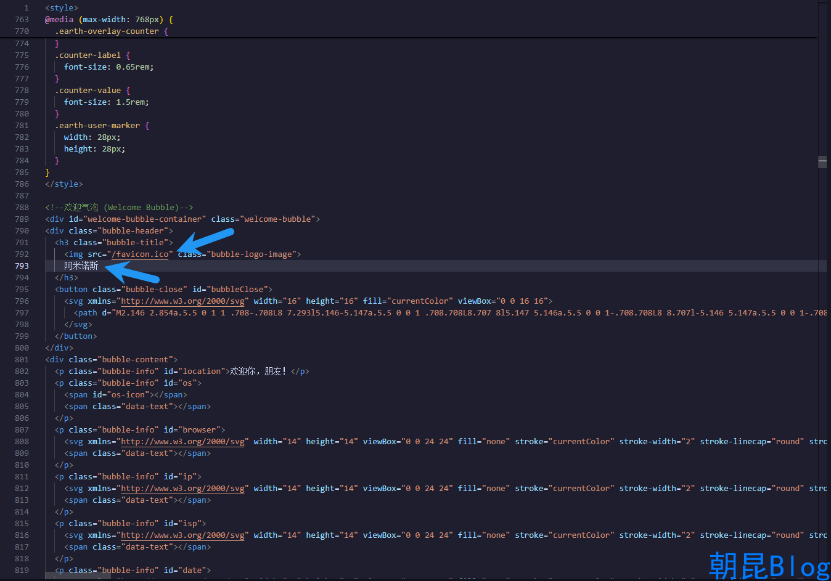The width and height of the screenshot is (831, 581).
Task: Click the closing '</h3>' tag
Action: click(x=67, y=277)
